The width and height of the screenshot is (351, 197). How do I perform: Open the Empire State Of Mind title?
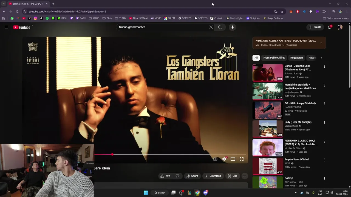297,160
